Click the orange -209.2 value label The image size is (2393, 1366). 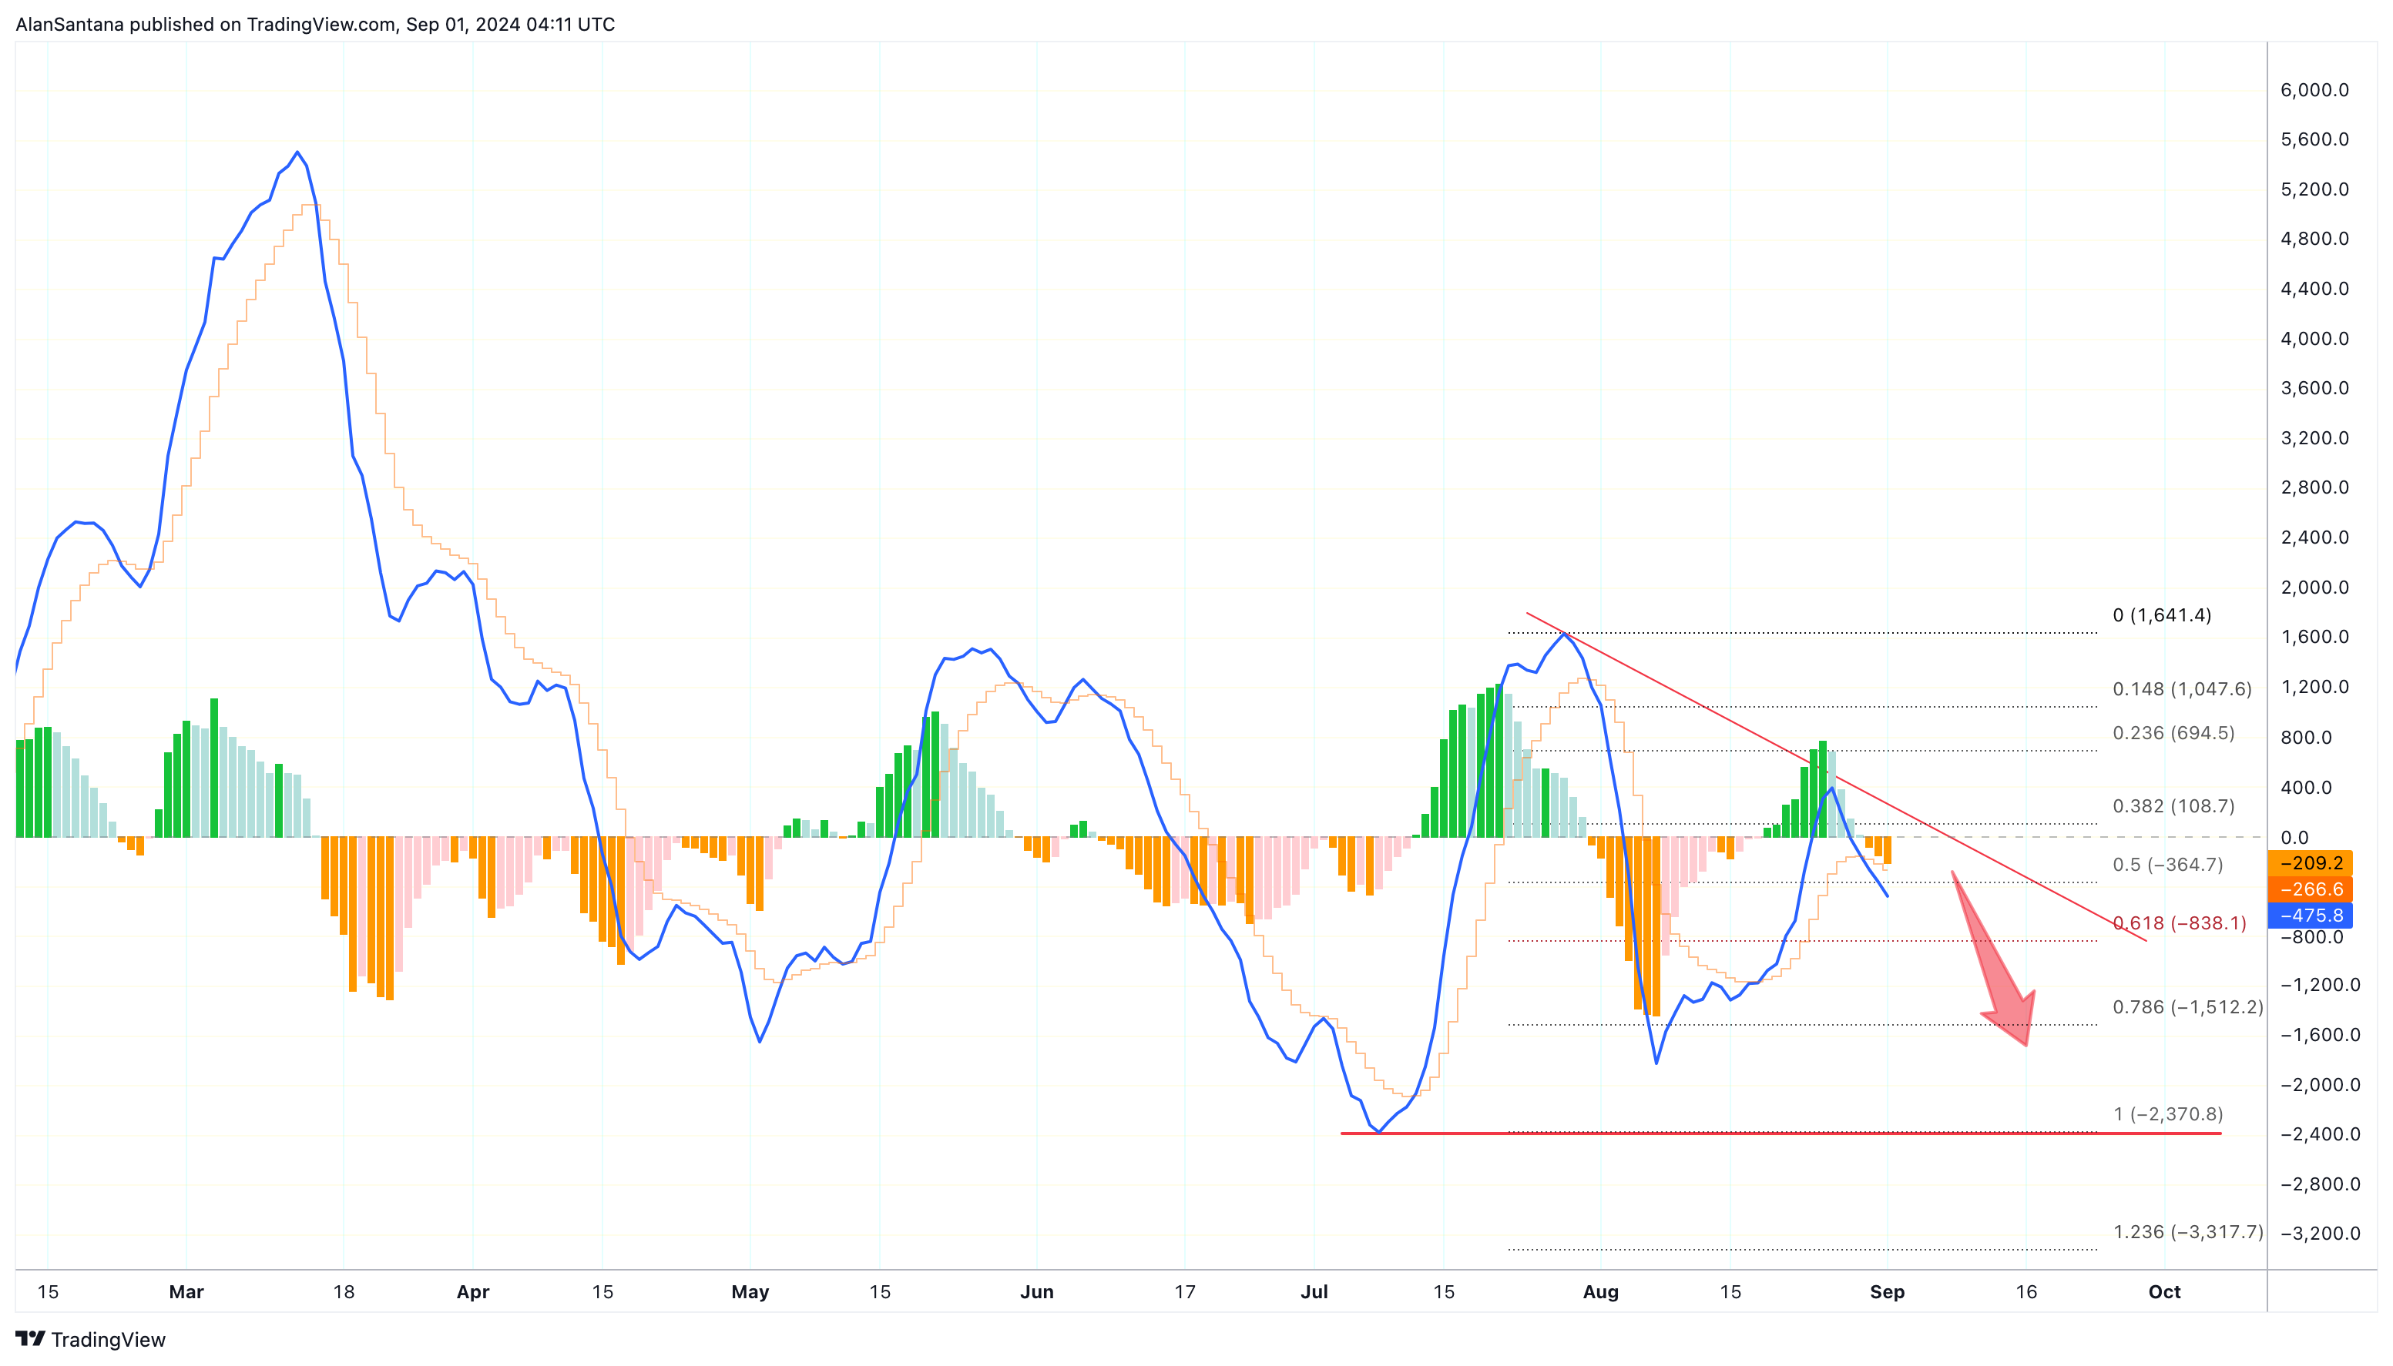click(x=2310, y=862)
